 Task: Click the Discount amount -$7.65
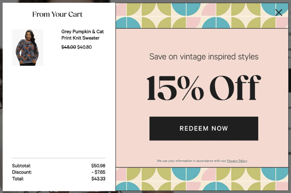tap(99, 172)
